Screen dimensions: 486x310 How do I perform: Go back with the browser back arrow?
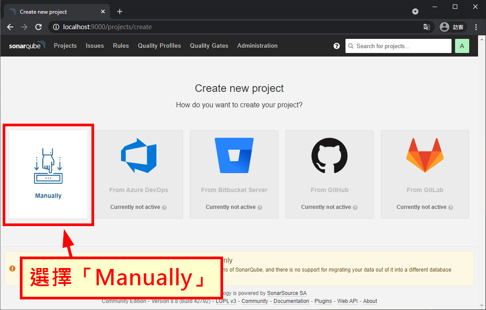coord(10,27)
